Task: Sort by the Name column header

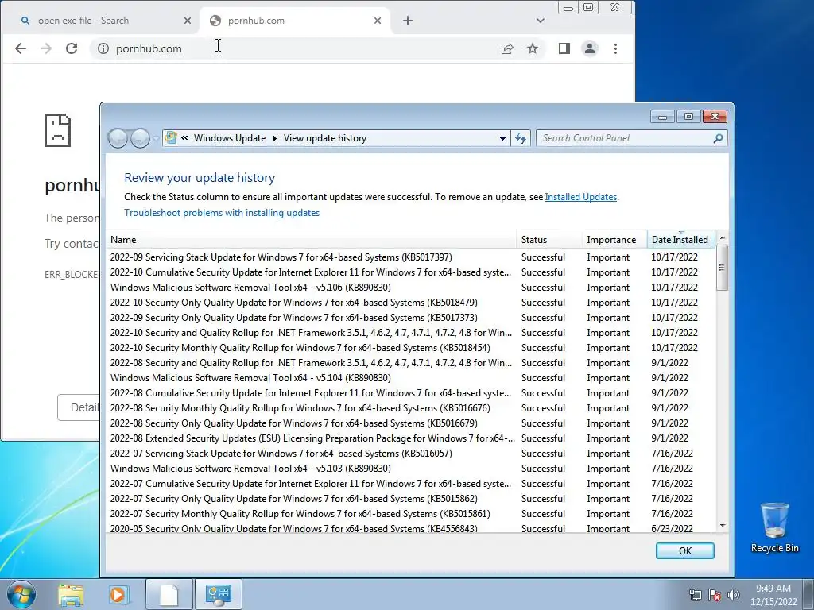Action: pyautogui.click(x=312, y=240)
